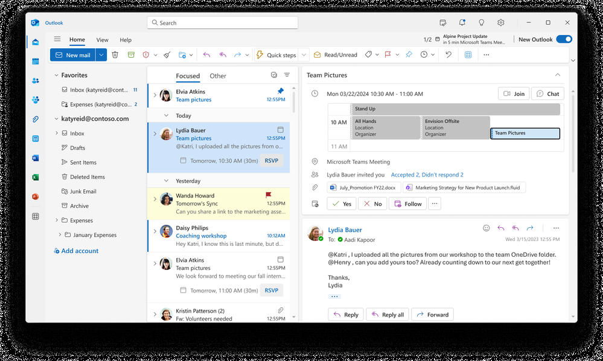Image resolution: width=603 pixels, height=361 pixels.
Task: Switch to the View tab
Action: [102, 40]
